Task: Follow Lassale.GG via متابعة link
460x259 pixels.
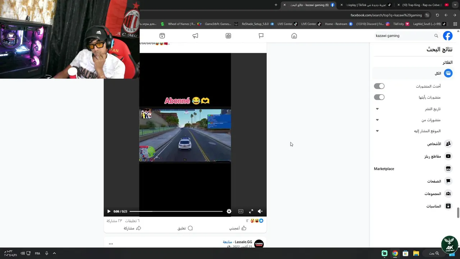Action: pos(227,242)
